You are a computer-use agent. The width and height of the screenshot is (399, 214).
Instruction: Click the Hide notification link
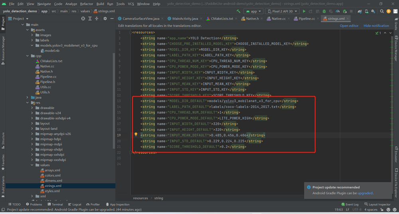point(376,26)
